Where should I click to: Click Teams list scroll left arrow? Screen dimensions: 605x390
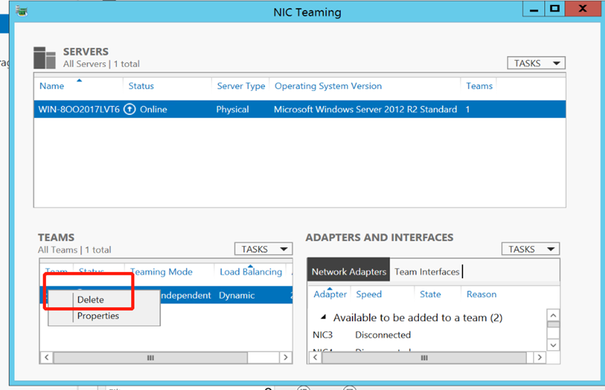47,357
